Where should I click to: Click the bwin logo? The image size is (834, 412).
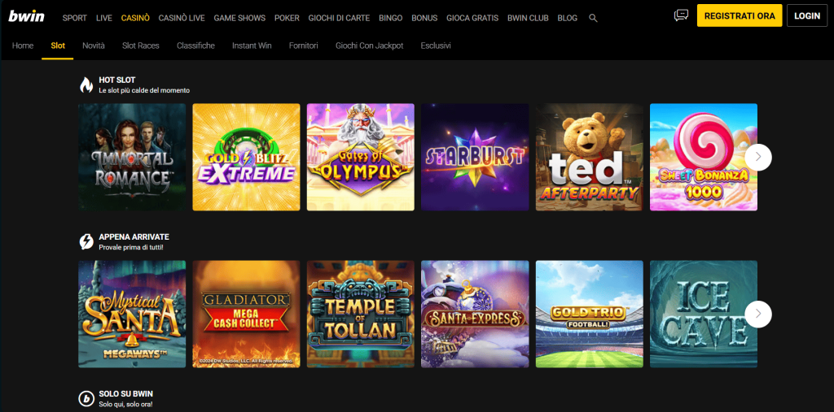pyautogui.click(x=27, y=16)
